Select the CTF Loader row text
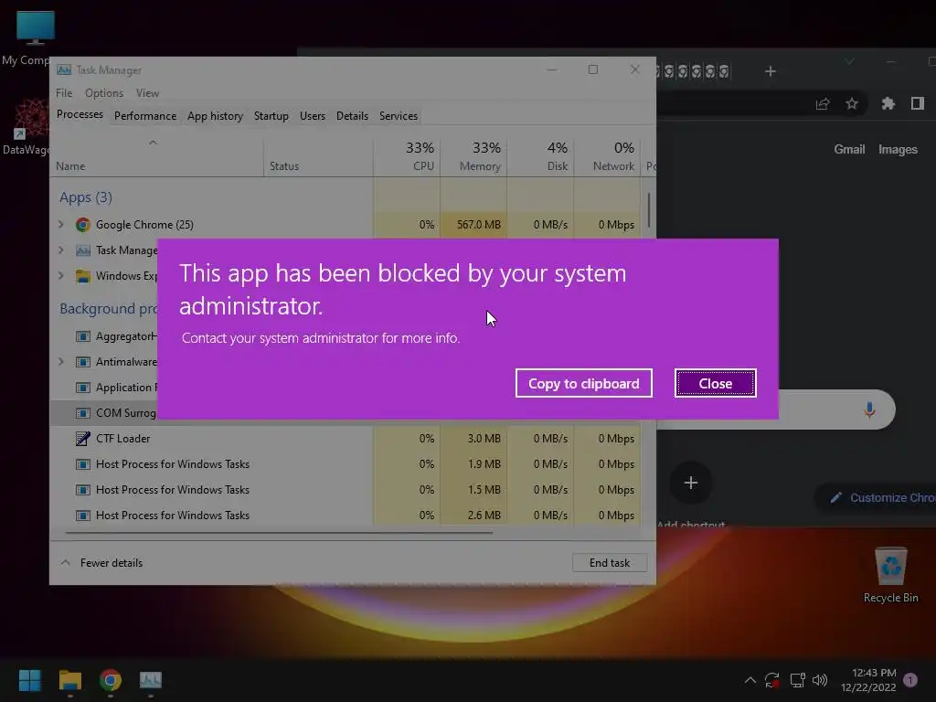Image resolution: width=936 pixels, height=702 pixels. (123, 438)
